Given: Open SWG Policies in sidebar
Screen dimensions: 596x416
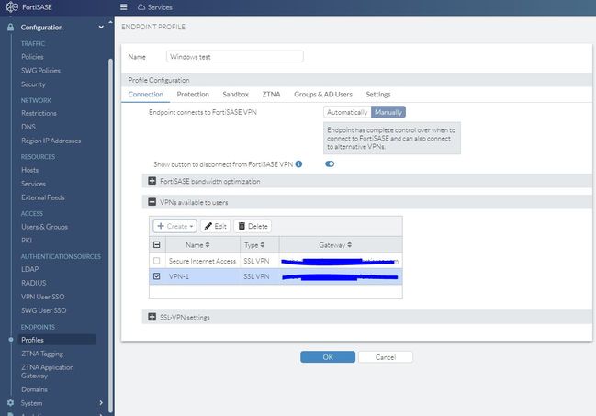Looking at the screenshot, I should pyautogui.click(x=40, y=71).
